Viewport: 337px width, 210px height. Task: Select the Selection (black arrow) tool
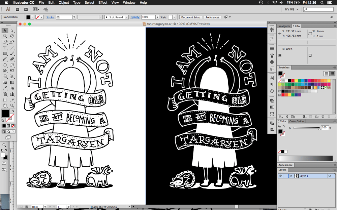tap(5, 31)
